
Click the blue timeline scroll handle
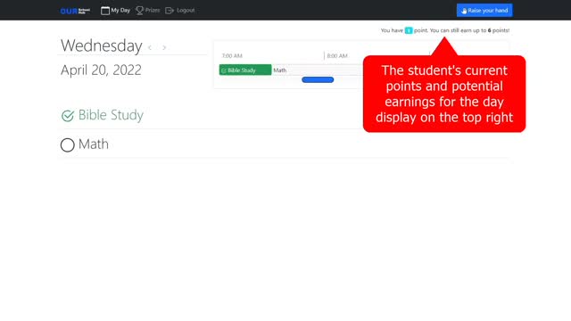[318, 79]
